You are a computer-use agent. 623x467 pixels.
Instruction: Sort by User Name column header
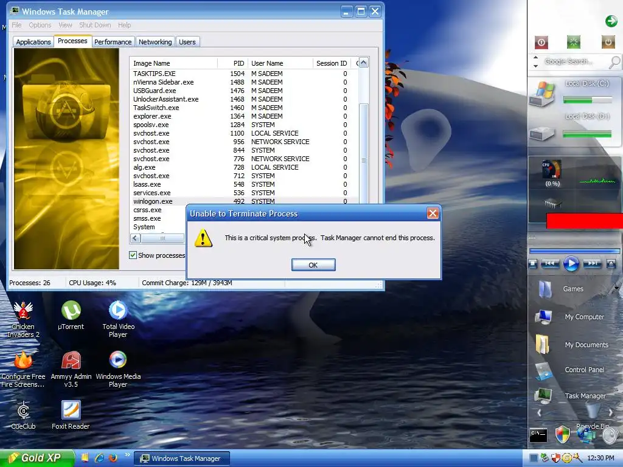(280, 63)
